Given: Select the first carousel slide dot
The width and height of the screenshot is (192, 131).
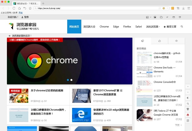Looking at the screenshot, I should (68, 80).
